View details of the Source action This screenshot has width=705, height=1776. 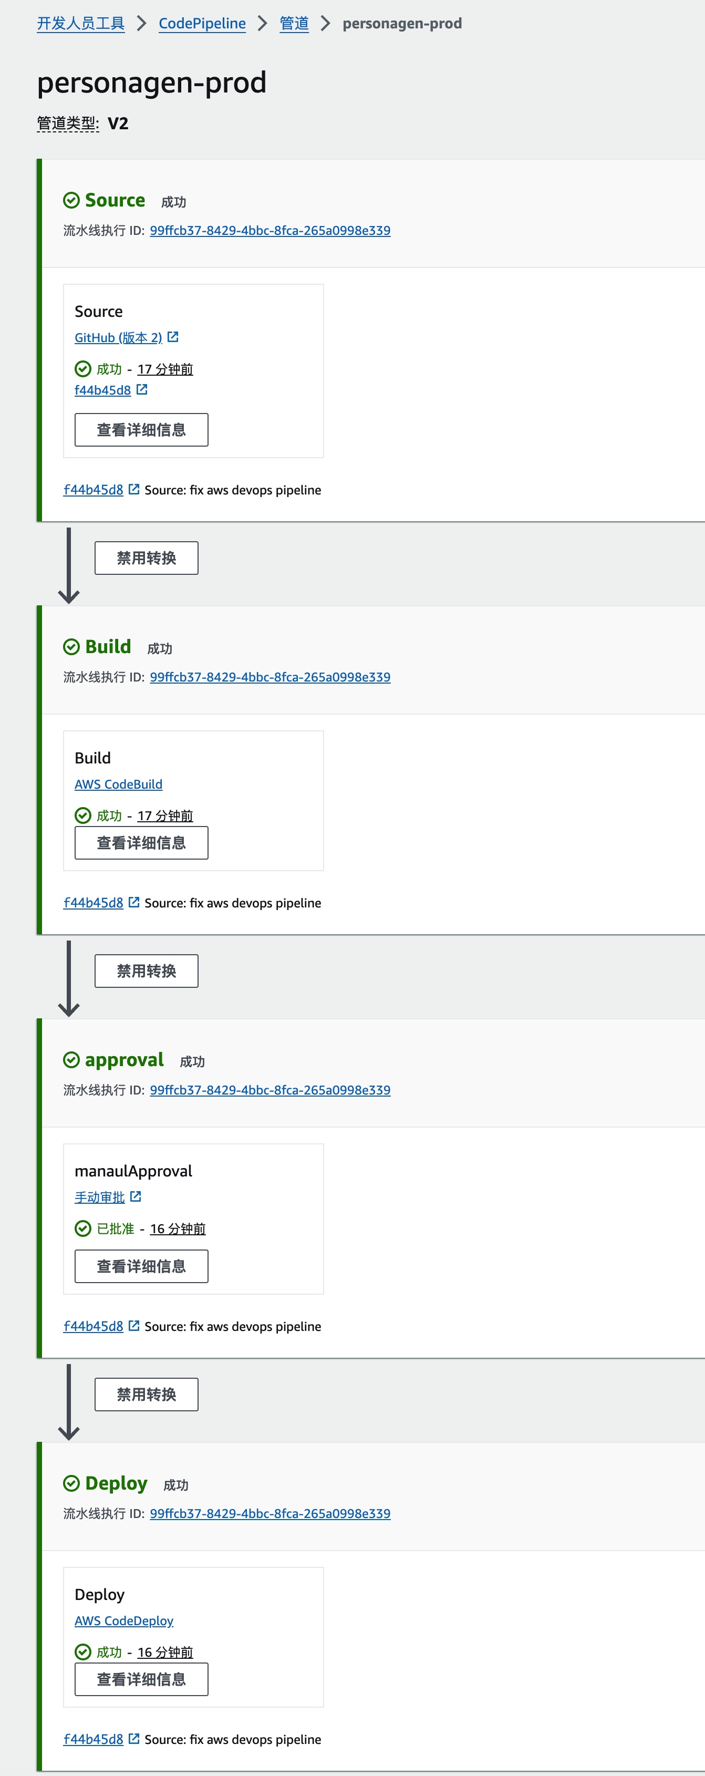(141, 429)
